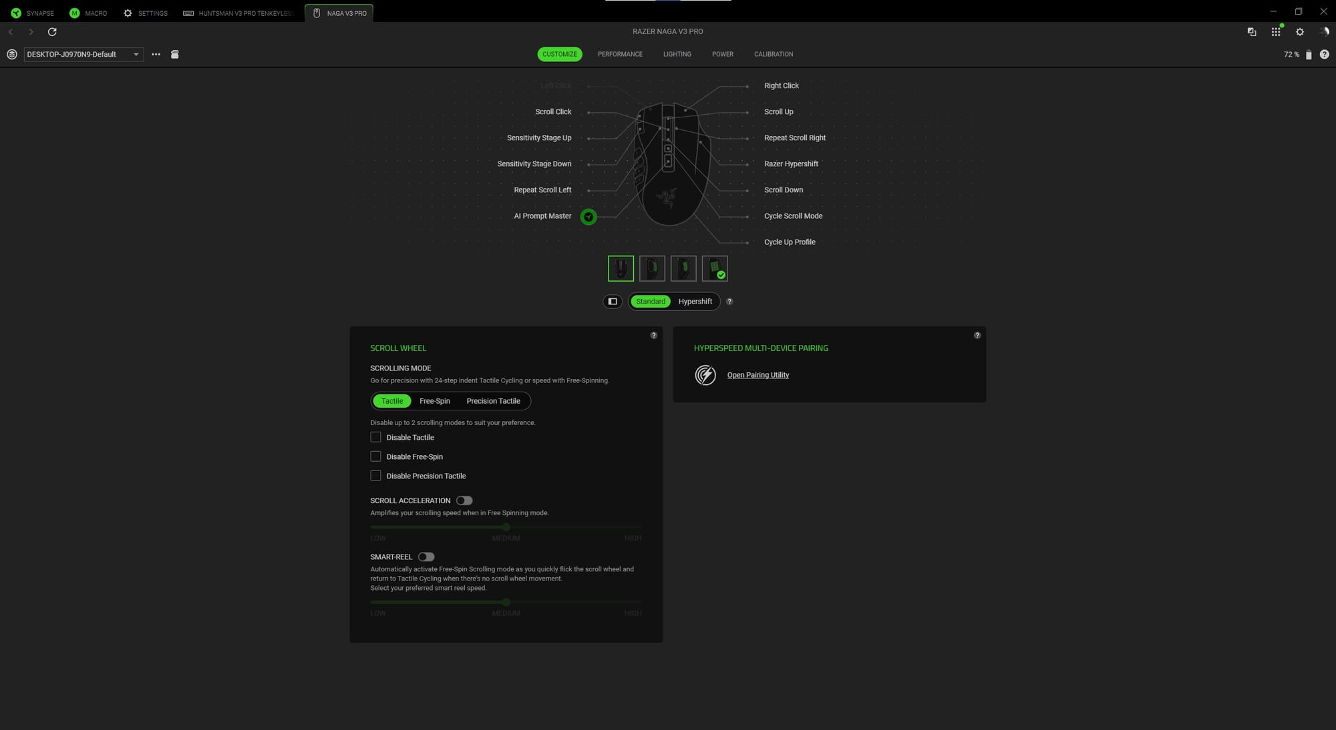Select the Naga V3 Pro device tab
This screenshot has width=1336, height=730.
pyautogui.click(x=339, y=13)
